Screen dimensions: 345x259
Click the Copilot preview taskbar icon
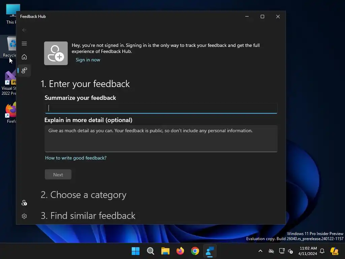tap(335, 251)
